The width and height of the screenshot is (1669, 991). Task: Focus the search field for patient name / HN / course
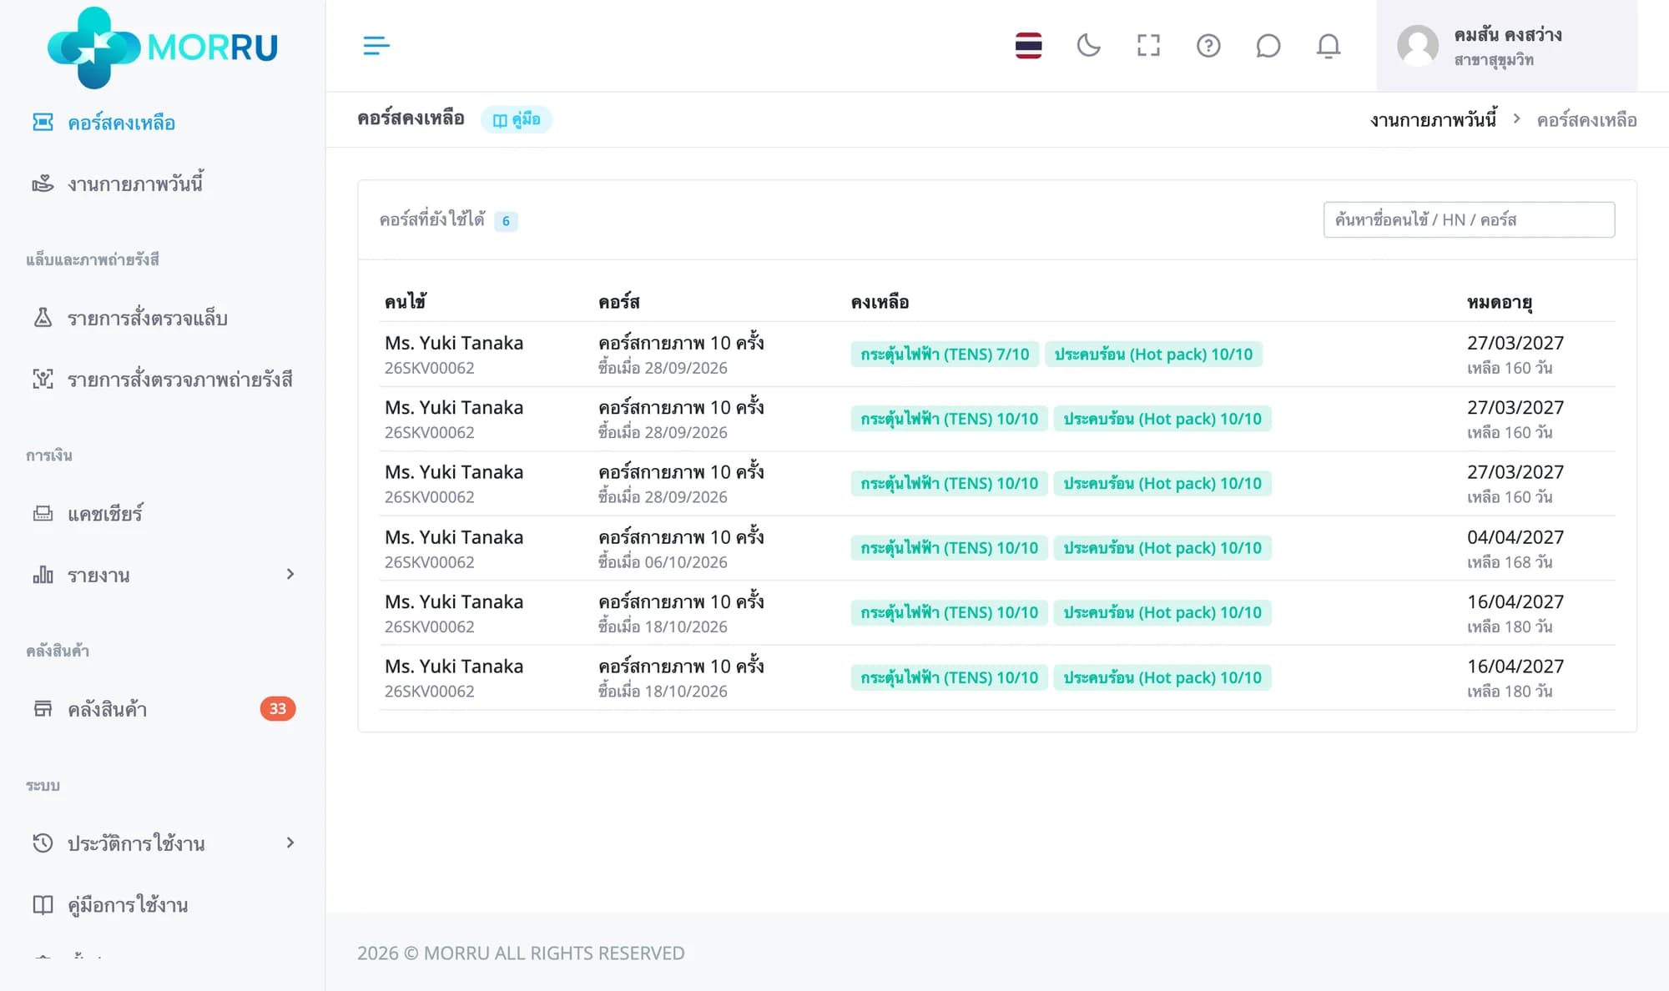click(1469, 219)
